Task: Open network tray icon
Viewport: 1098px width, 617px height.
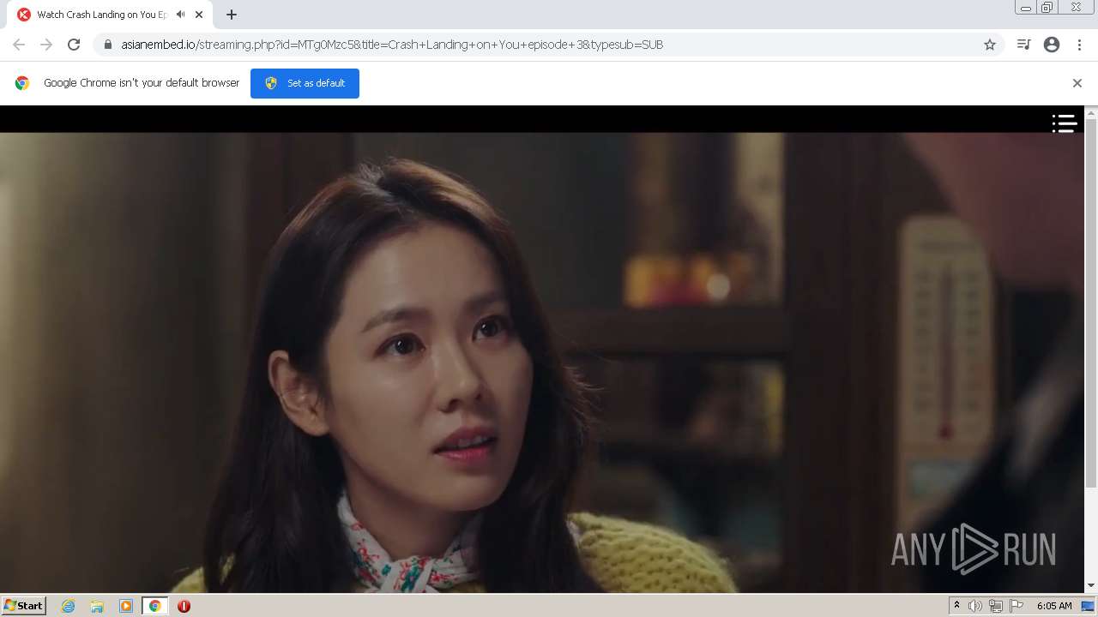Action: point(996,606)
